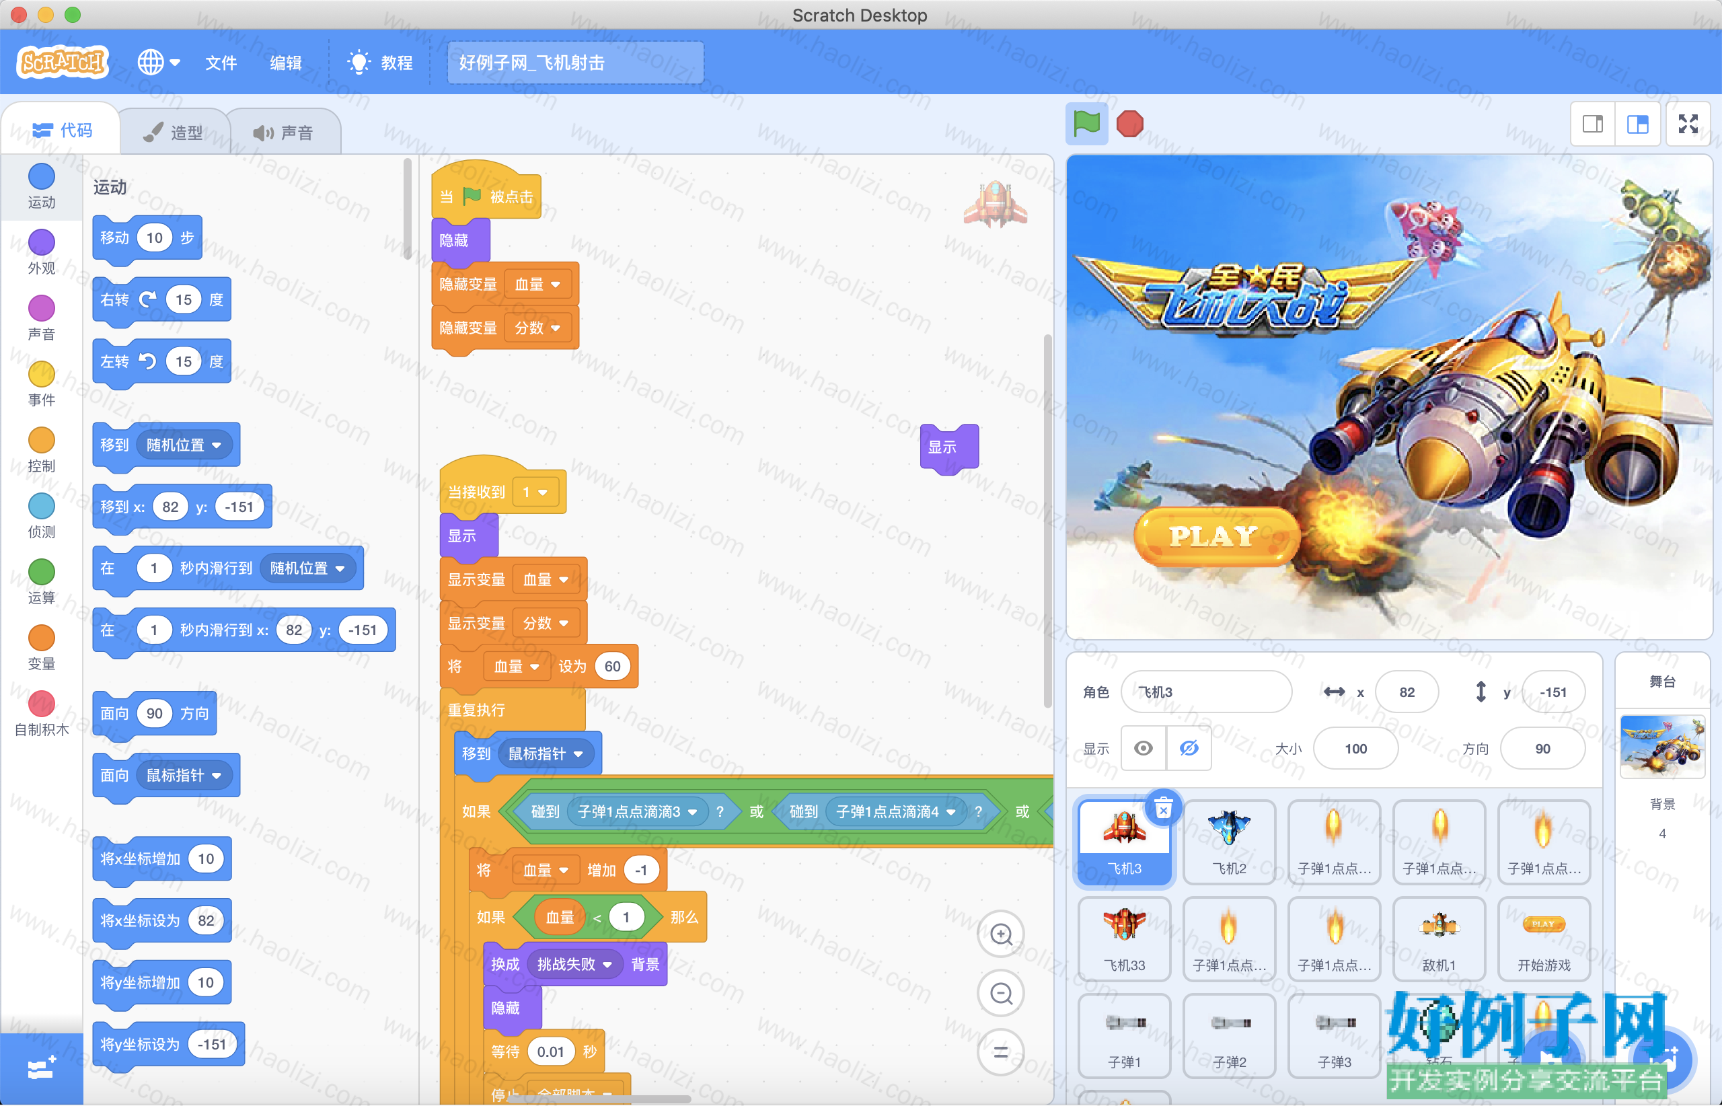Edit the sprite 方向 direction field
The height and width of the screenshot is (1106, 1722).
(x=1542, y=748)
